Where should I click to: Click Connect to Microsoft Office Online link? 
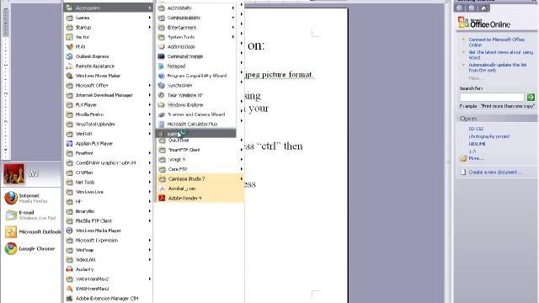[x=496, y=42]
